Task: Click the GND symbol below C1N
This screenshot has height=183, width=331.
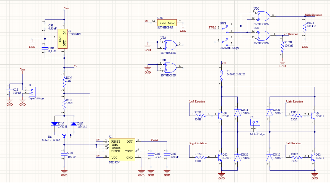Action: click(x=64, y=173)
